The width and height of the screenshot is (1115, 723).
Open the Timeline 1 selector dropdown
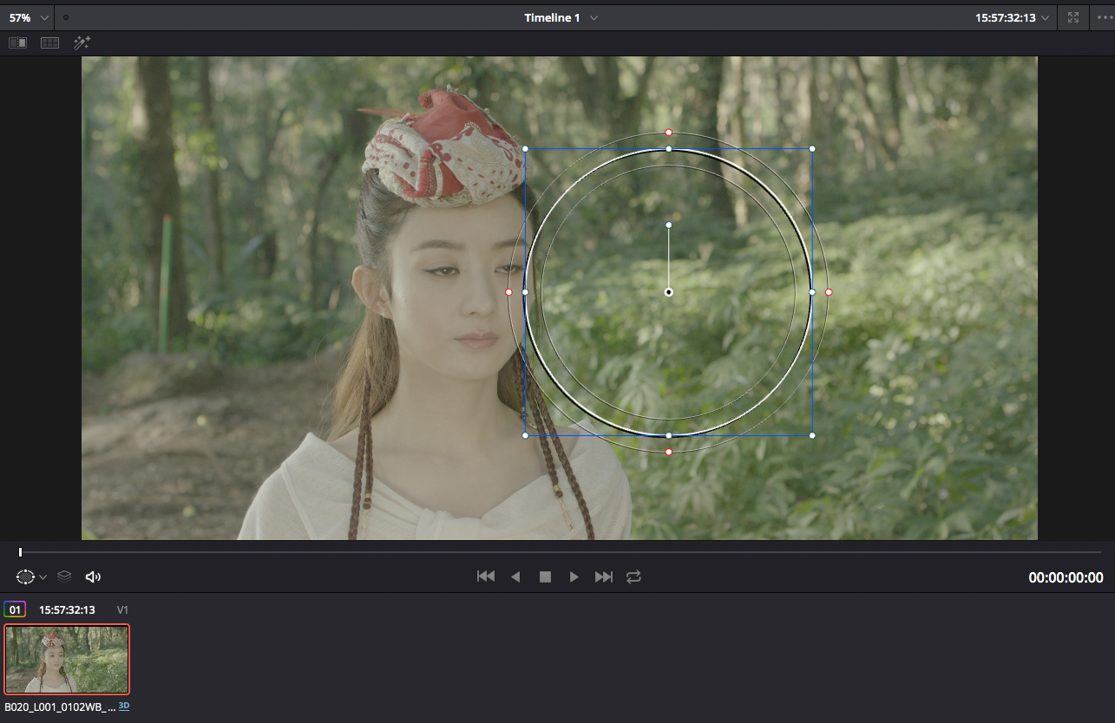point(561,17)
